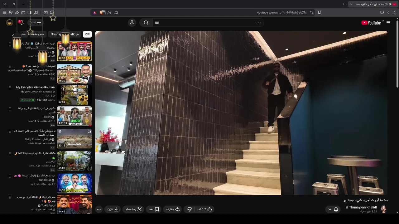
Task: Click the Share button under video
Action: [173, 209]
